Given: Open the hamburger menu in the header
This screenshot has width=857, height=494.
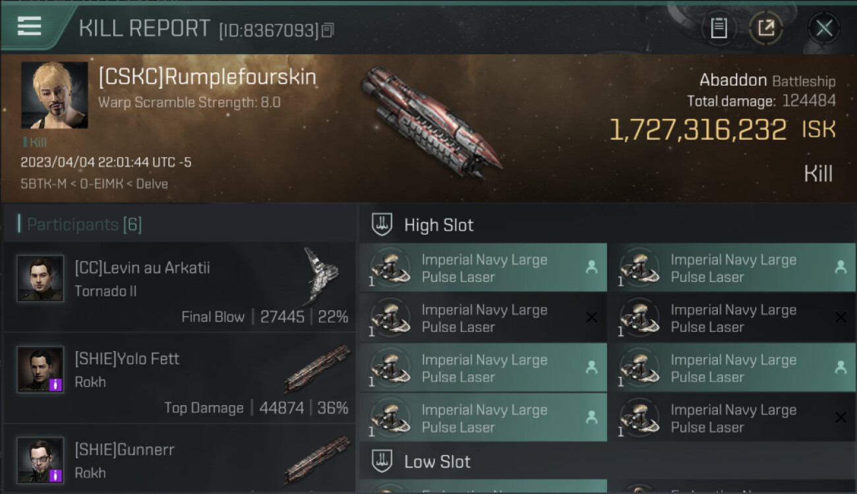Looking at the screenshot, I should tap(29, 26).
